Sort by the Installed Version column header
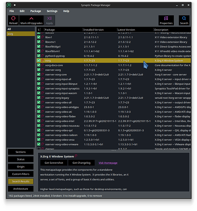This screenshot has width=197, height=211. pos(100,30)
